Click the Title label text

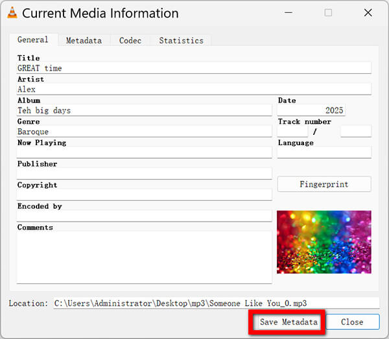point(29,58)
